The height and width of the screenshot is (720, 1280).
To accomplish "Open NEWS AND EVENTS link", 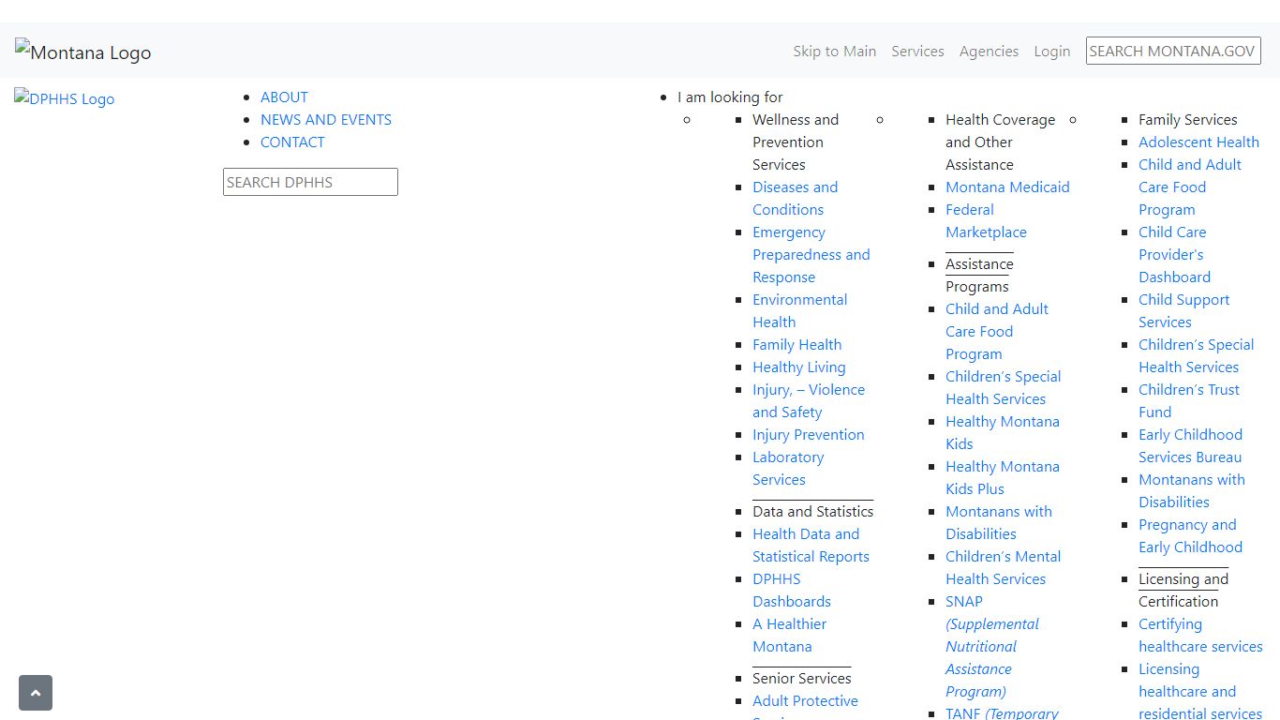I will tap(326, 119).
